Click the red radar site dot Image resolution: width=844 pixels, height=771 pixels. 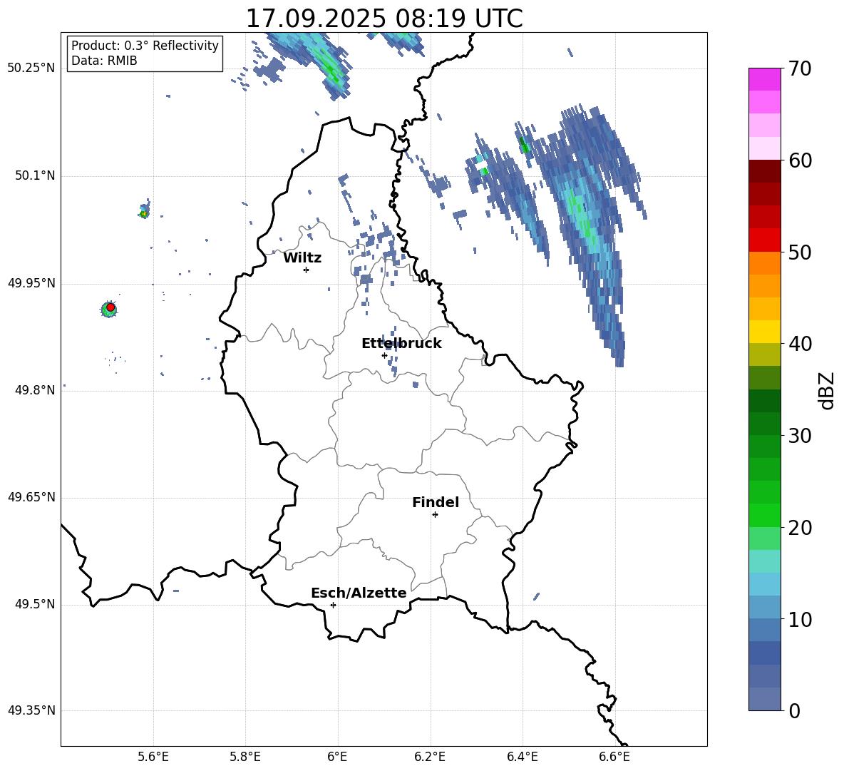coord(110,307)
